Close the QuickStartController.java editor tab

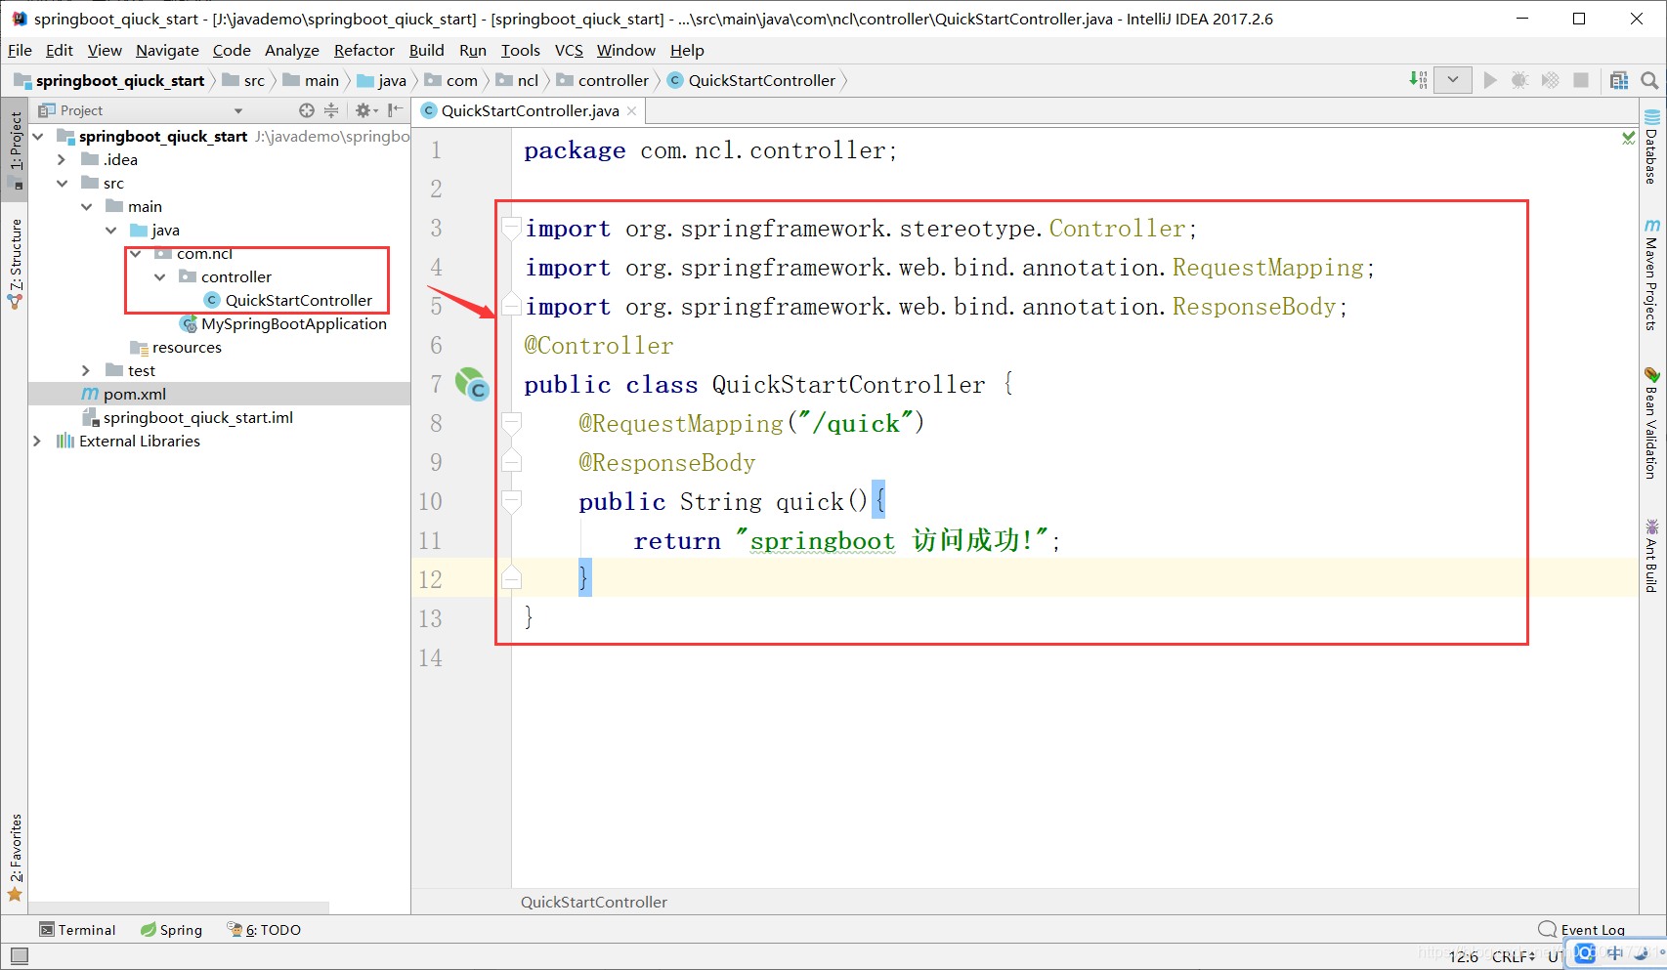(x=632, y=110)
